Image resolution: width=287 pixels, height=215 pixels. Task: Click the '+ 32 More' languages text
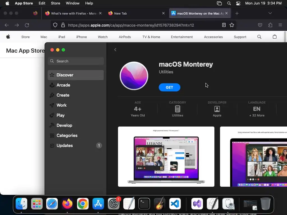click(x=257, y=115)
